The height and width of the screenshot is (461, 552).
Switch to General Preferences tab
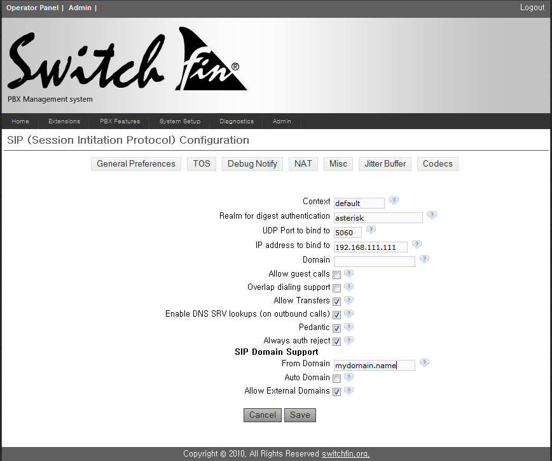[x=136, y=164]
